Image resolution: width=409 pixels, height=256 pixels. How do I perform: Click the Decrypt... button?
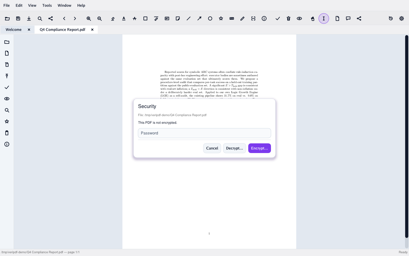235,148
